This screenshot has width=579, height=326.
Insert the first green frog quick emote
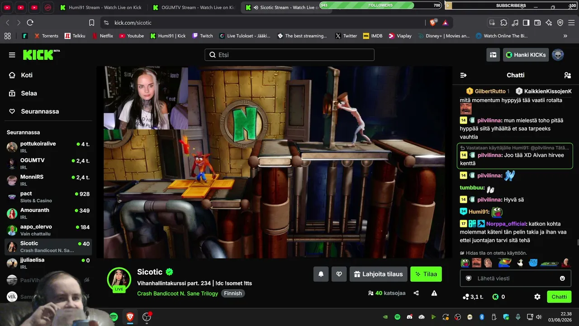pyautogui.click(x=465, y=263)
